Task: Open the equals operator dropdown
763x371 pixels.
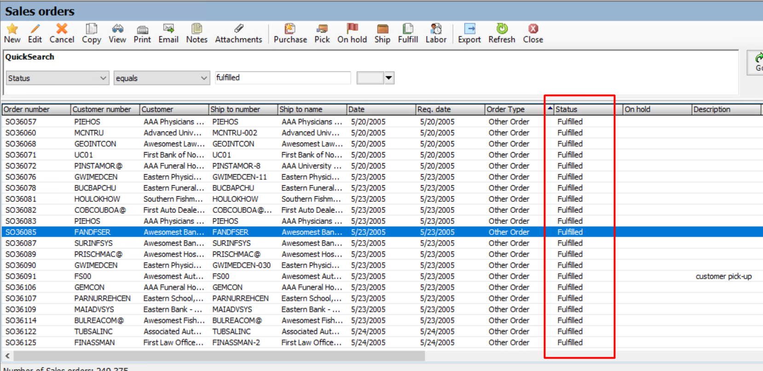Action: [x=162, y=78]
